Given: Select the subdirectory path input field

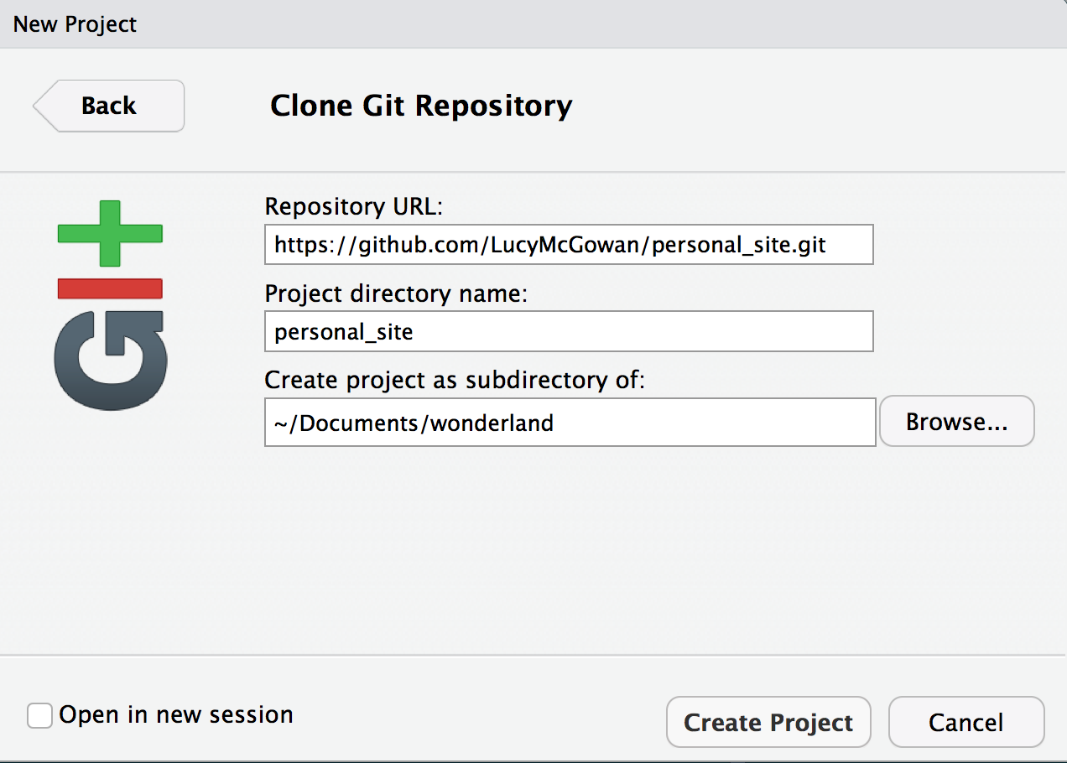Looking at the screenshot, I should pyautogui.click(x=570, y=423).
